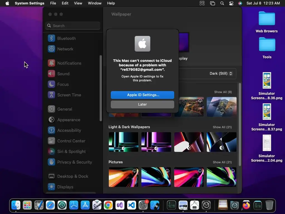
Task: Open the Window menu
Action: tap(95, 3)
